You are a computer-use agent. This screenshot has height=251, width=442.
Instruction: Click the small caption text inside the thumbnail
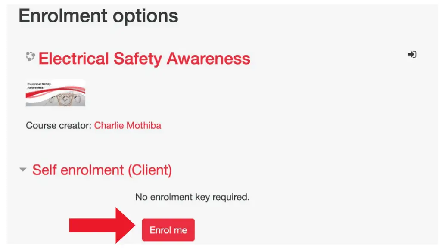coord(39,85)
